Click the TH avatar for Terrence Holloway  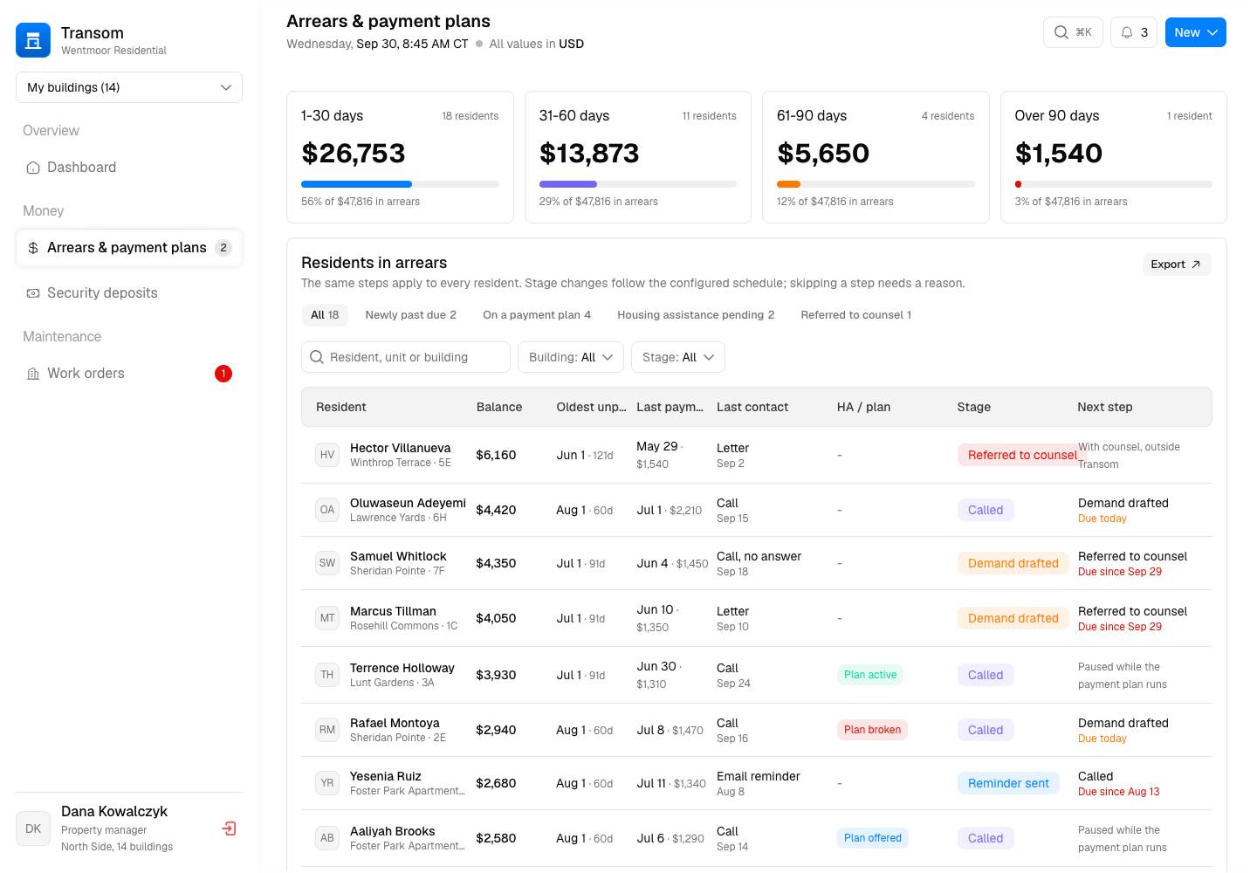(x=327, y=675)
